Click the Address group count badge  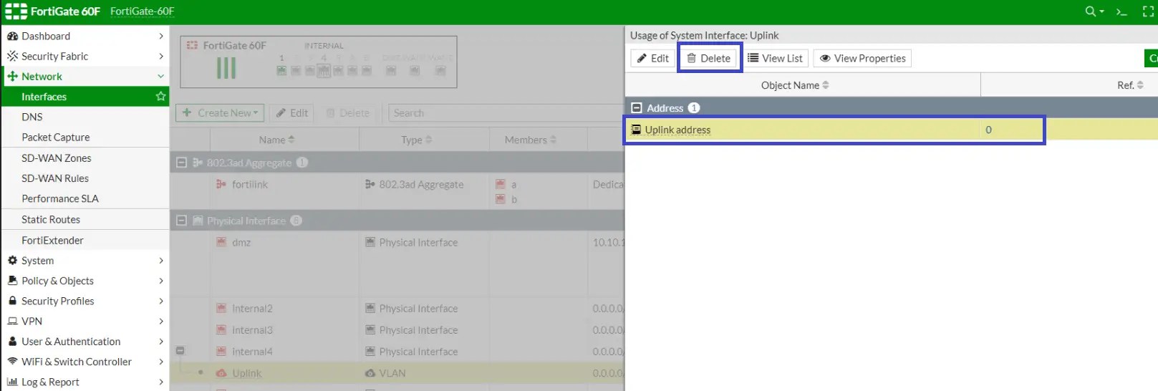point(694,108)
